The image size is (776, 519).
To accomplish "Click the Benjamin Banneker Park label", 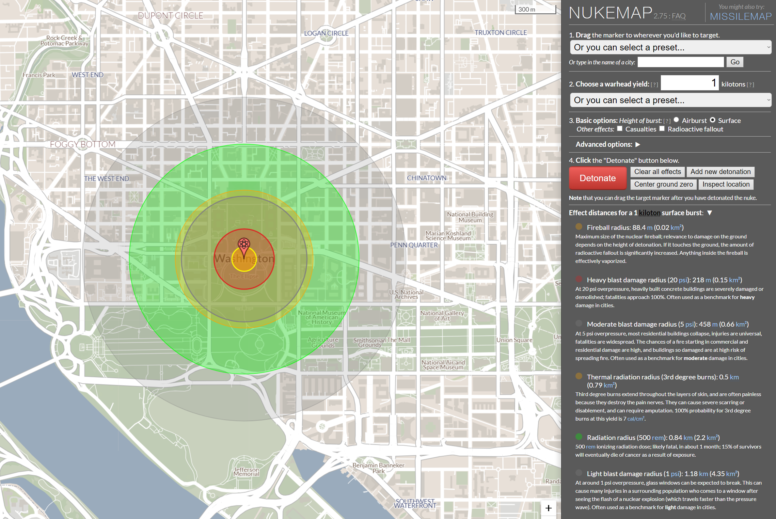I will click(x=378, y=468).
